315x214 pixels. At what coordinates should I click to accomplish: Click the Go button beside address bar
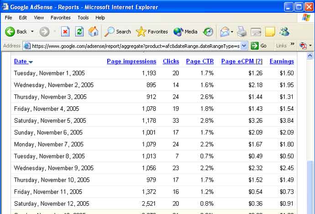pos(259,46)
